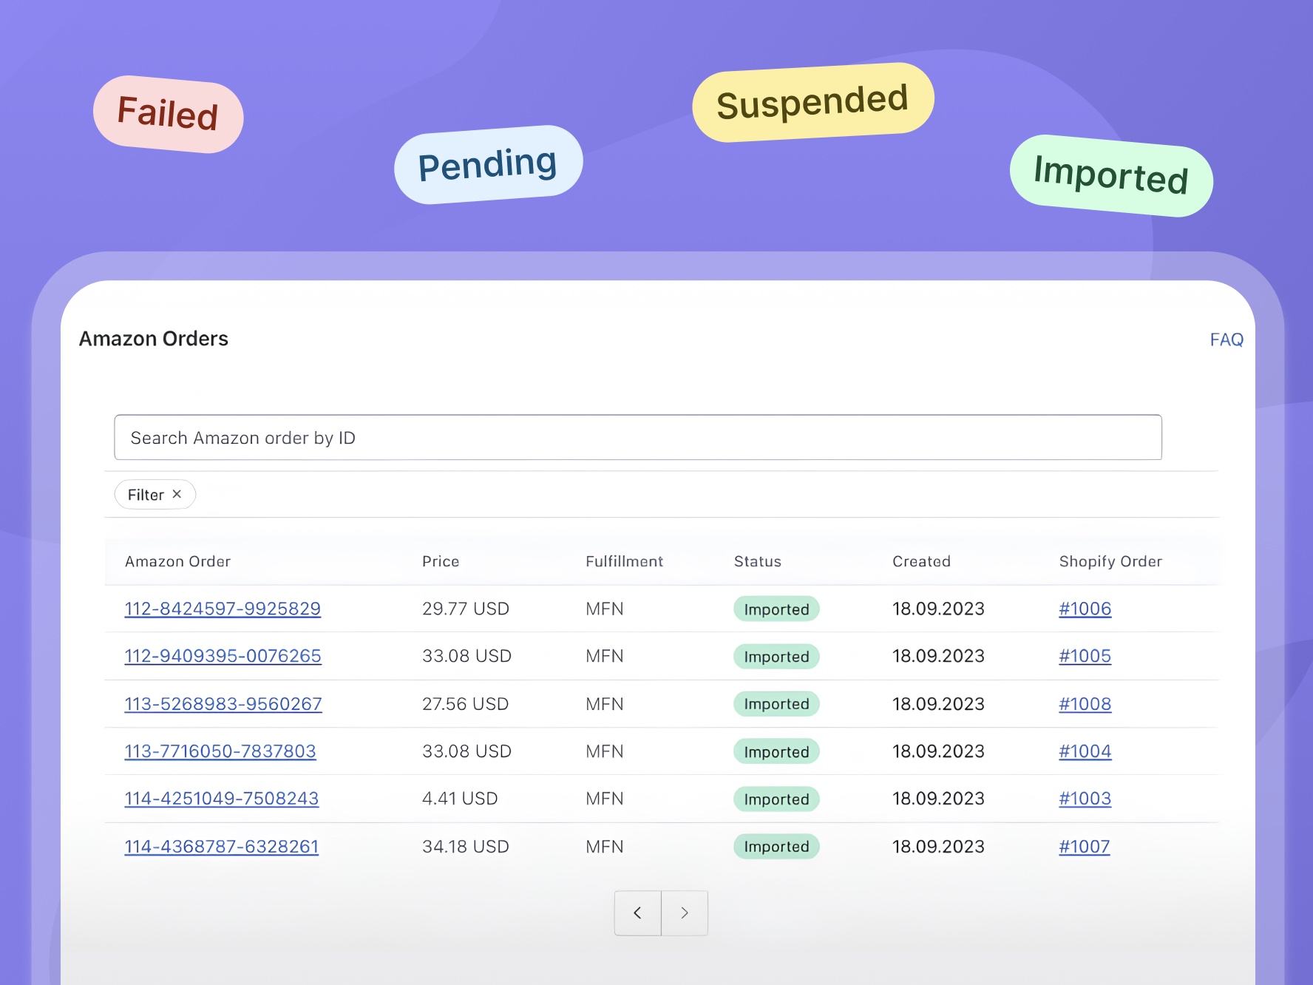The height and width of the screenshot is (985, 1313).
Task: View Shopify order #1007
Action: [x=1084, y=847]
